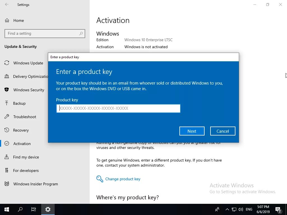Restore down the Settings window
Image resolution: width=287 pixels, height=215 pixels.
pos(268,4)
